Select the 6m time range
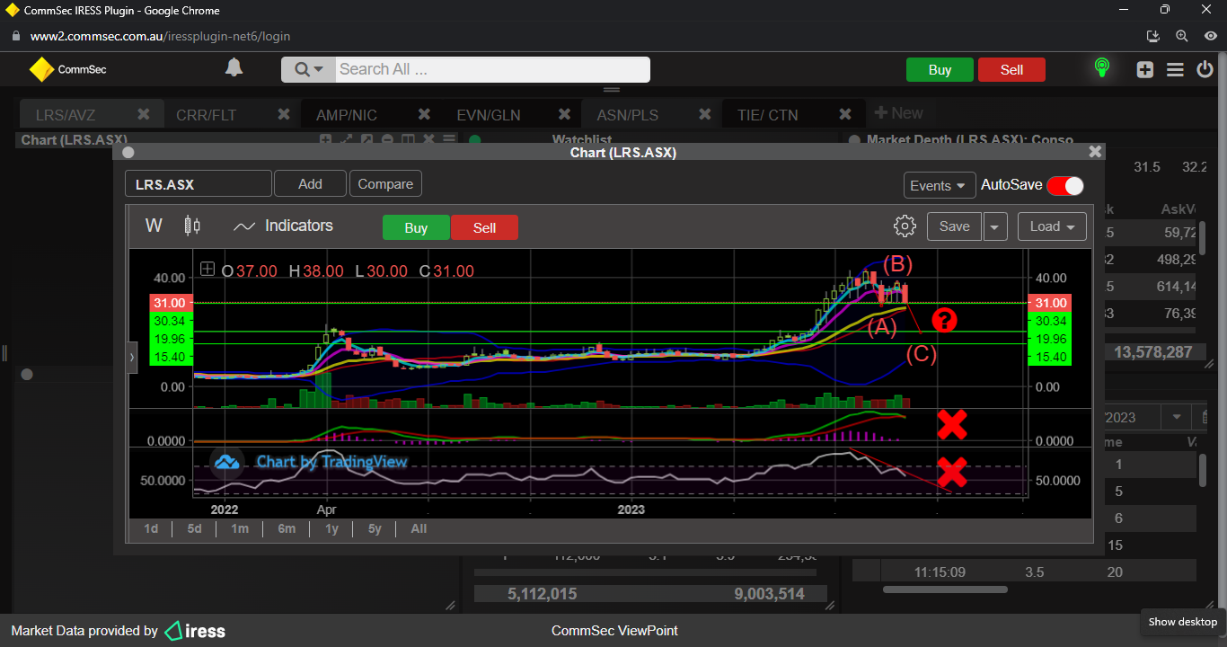 (287, 528)
